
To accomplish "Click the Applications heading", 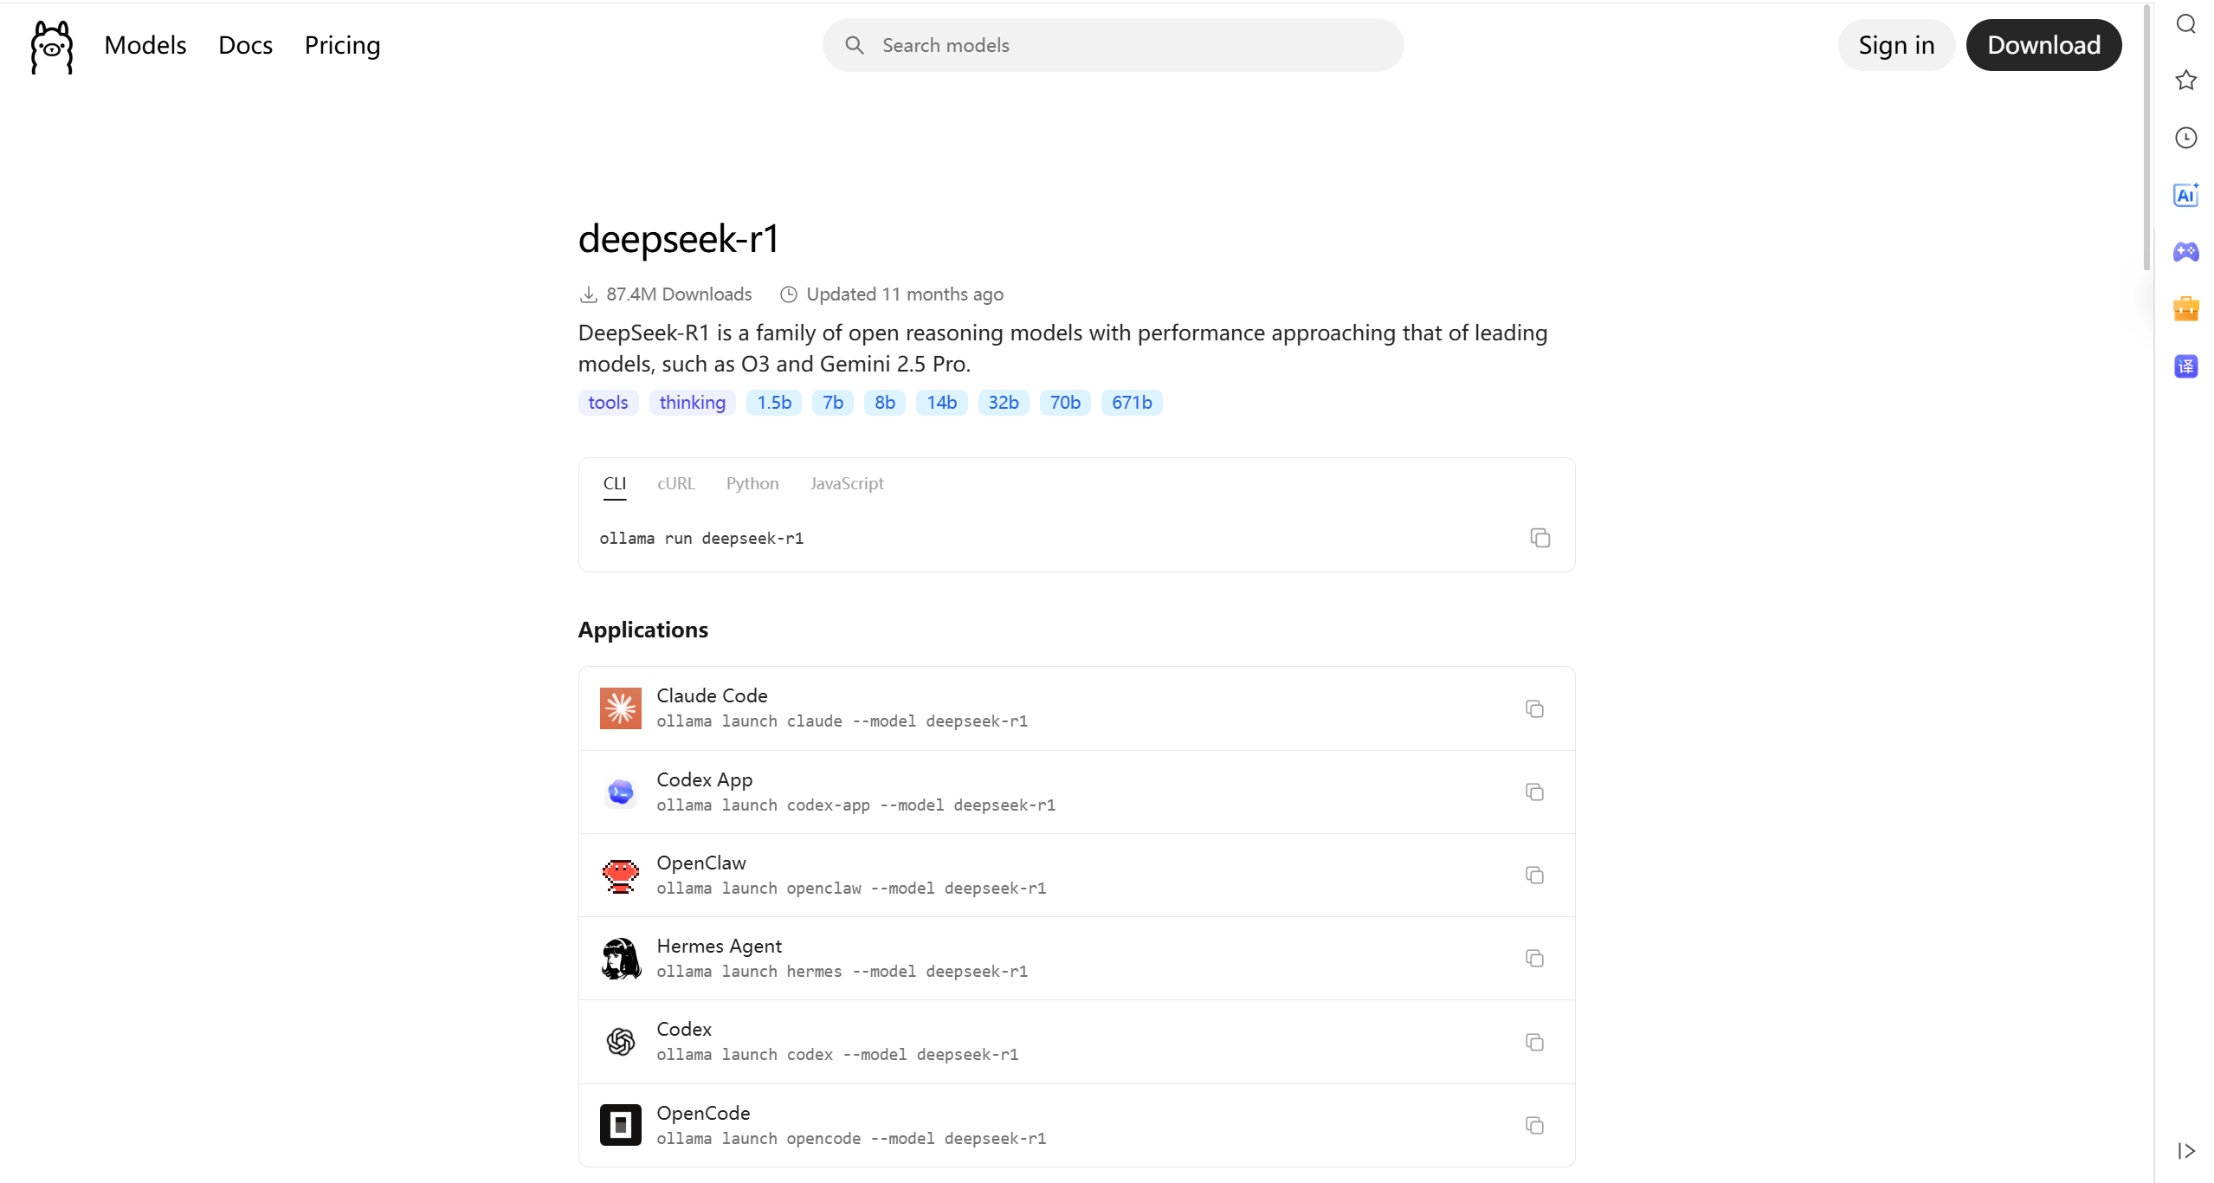I will click(x=643, y=630).
